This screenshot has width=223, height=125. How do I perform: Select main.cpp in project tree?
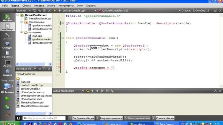[x=37, y=36]
